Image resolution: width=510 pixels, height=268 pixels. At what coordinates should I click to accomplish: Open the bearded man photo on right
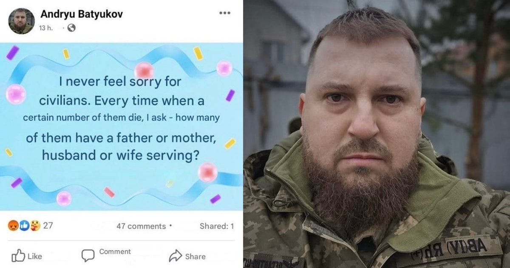377,134
